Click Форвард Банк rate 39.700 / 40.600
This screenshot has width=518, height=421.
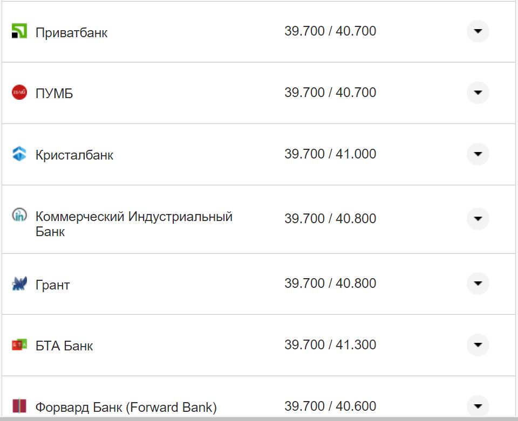point(330,406)
